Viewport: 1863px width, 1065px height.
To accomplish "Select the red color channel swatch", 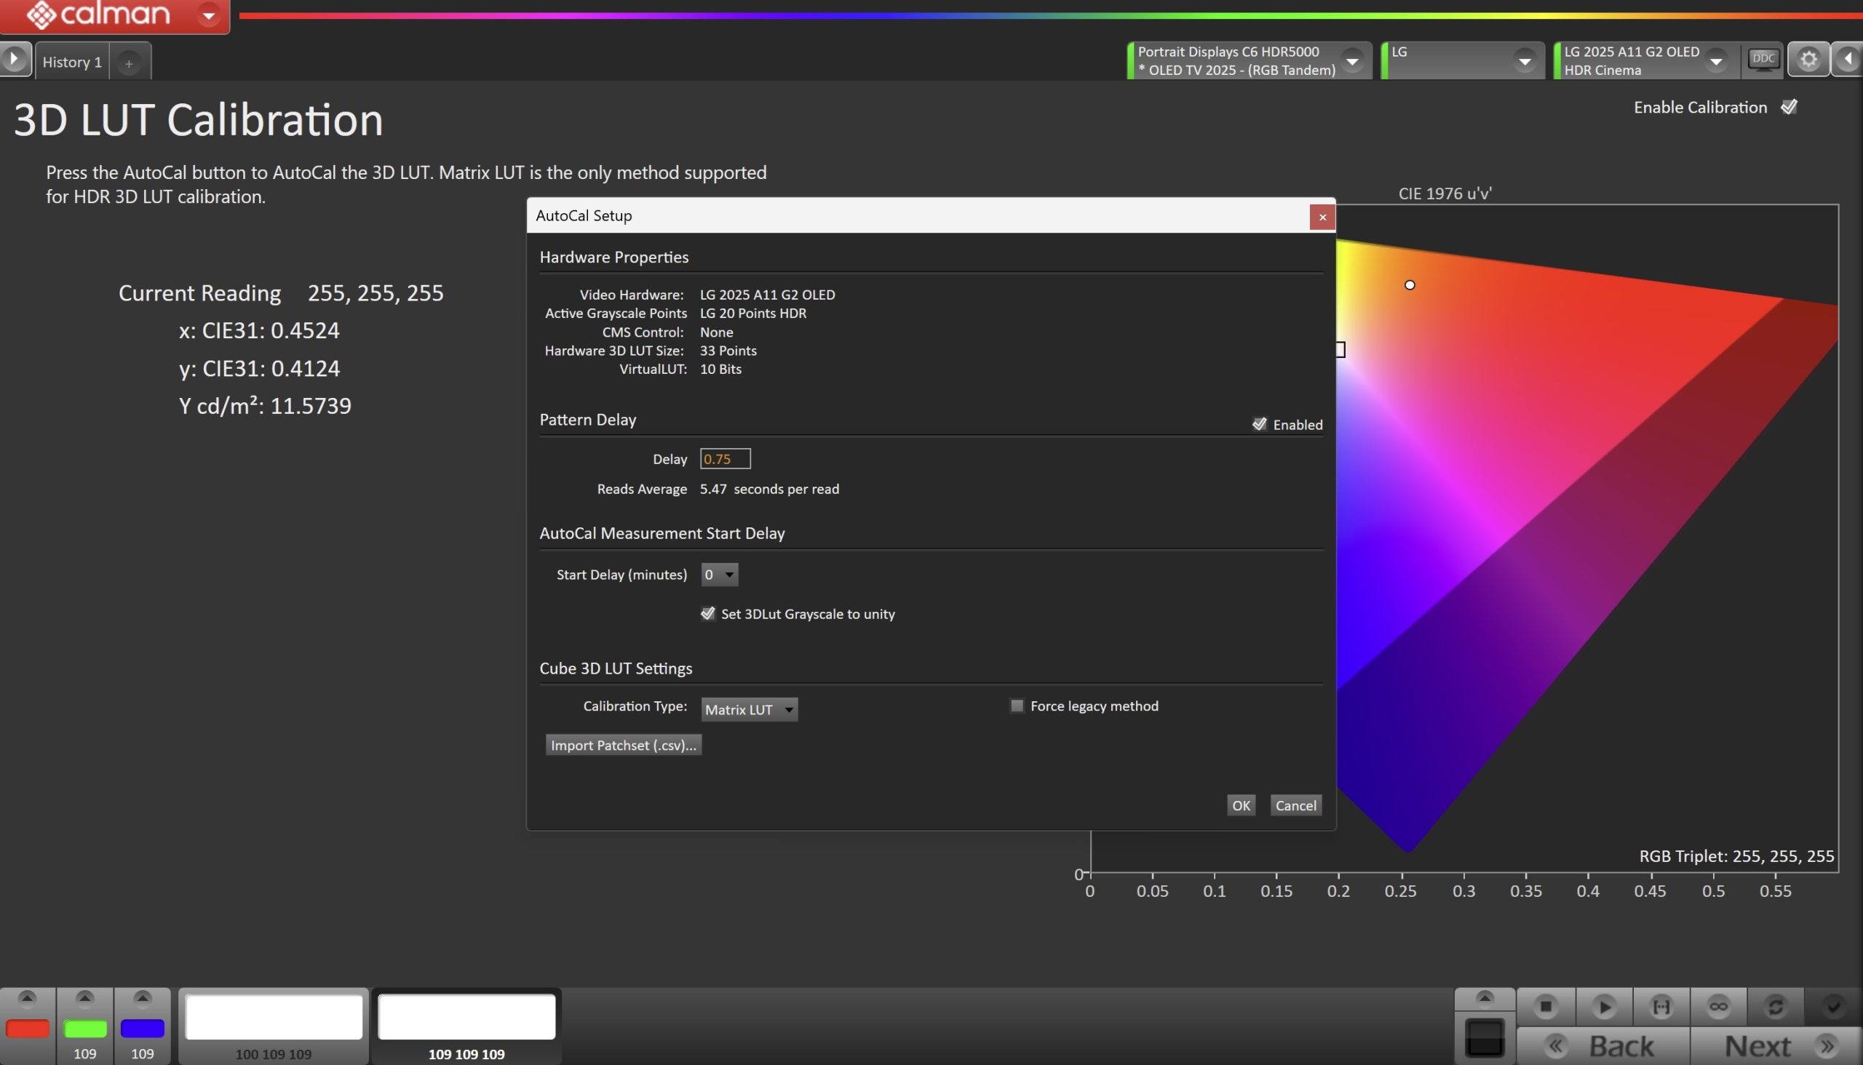I will click(27, 1029).
